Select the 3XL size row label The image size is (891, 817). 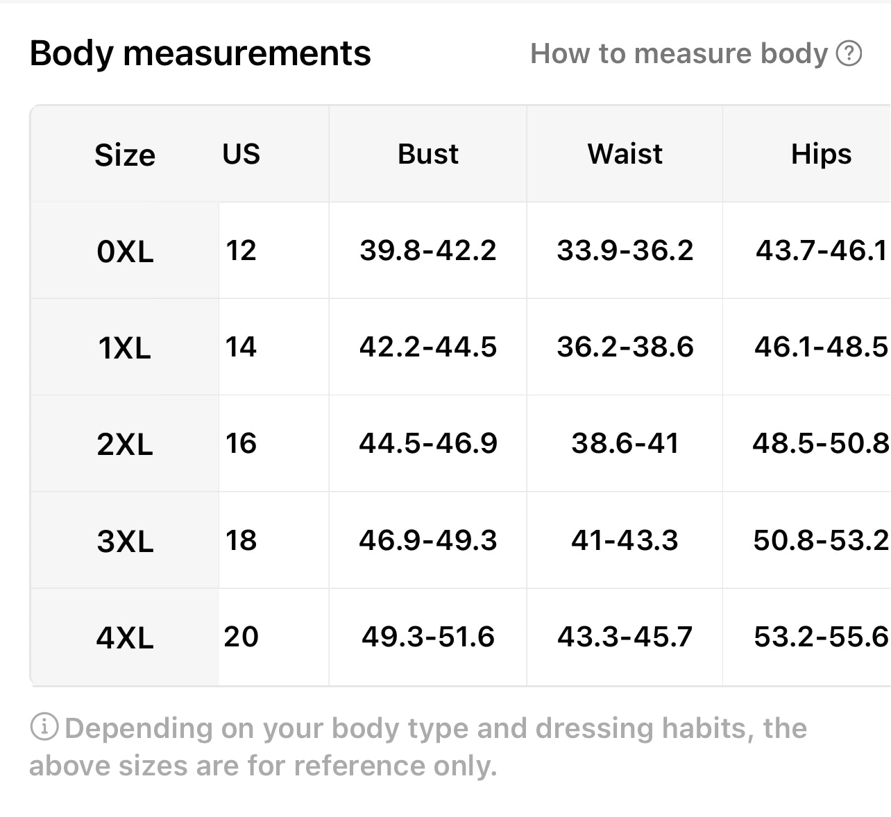point(125,541)
